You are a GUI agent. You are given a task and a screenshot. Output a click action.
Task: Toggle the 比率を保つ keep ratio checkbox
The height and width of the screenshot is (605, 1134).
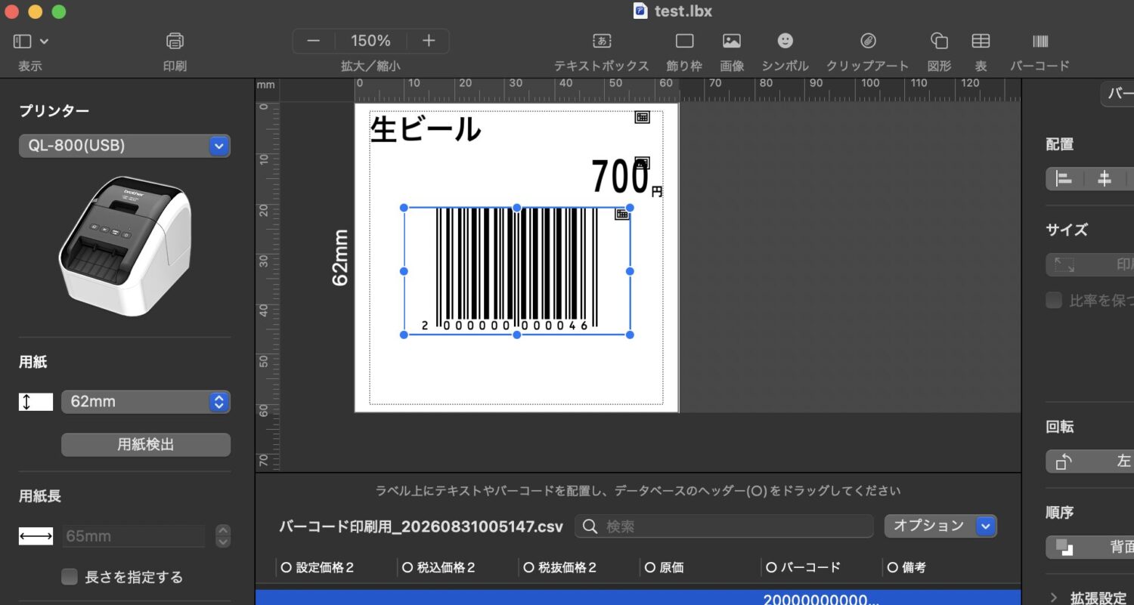click(1054, 301)
